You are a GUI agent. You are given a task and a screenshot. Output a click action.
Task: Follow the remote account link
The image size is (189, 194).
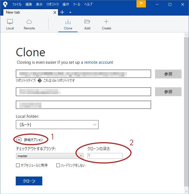click(x=99, y=62)
